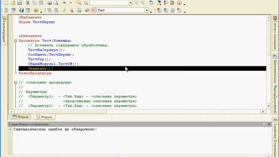Screen dimensions: 279x157
Task: Click the line Сообщить(ТестПерем);
Action: [51, 55]
